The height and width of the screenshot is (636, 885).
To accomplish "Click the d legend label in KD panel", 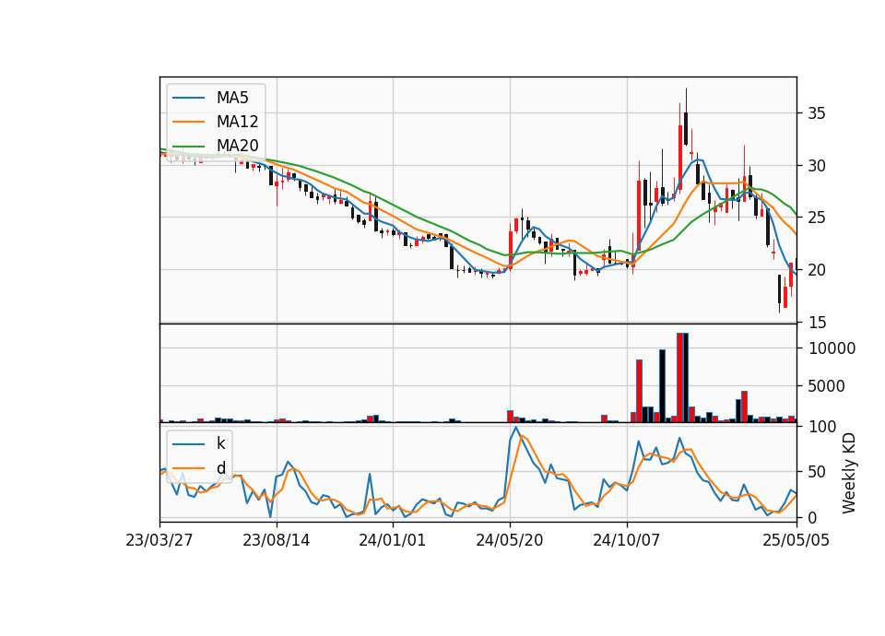I will click(x=220, y=468).
